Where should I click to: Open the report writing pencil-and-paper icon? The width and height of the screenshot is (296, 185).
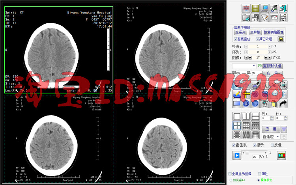click(x=265, y=17)
